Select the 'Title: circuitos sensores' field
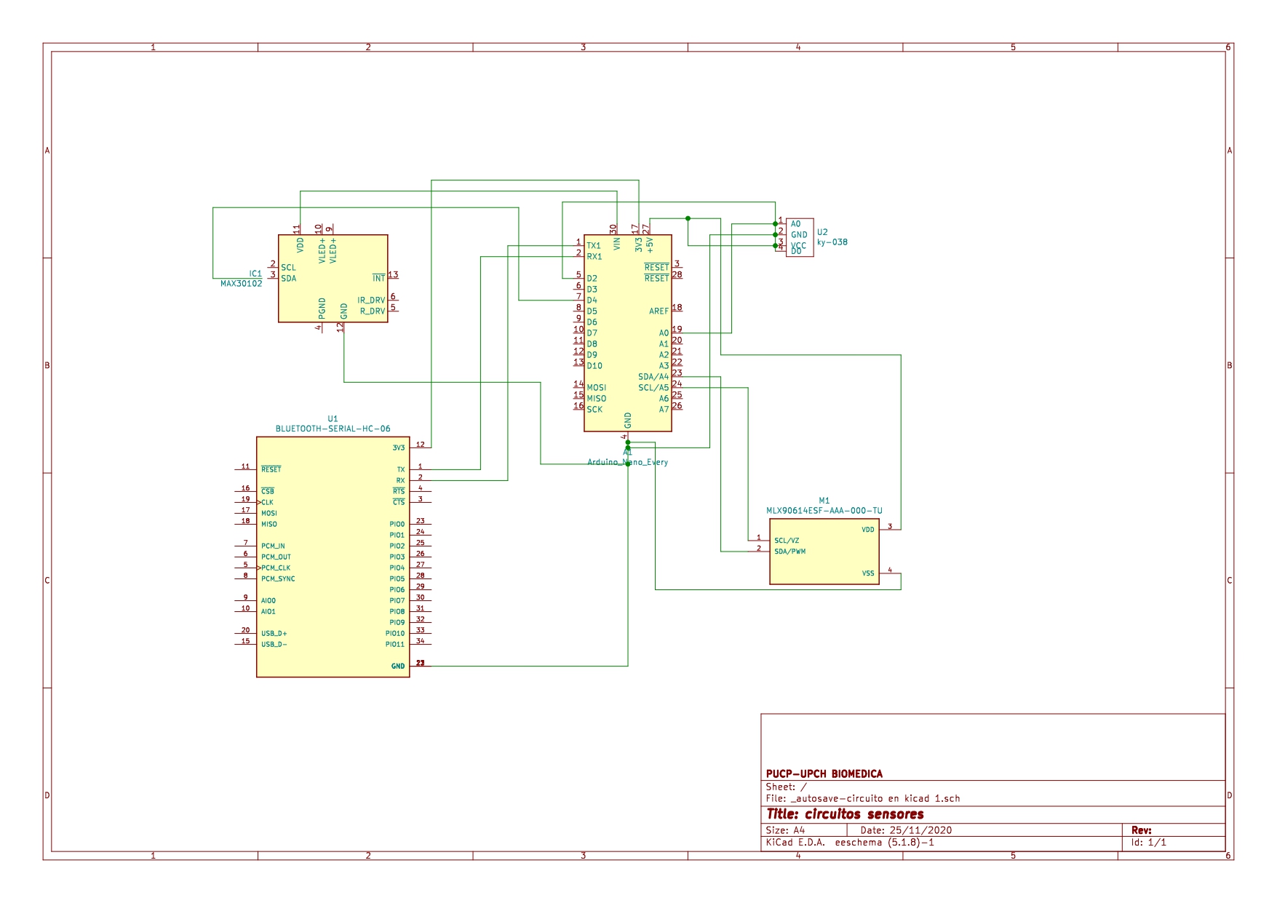This screenshot has height=903, width=1277. click(x=845, y=814)
